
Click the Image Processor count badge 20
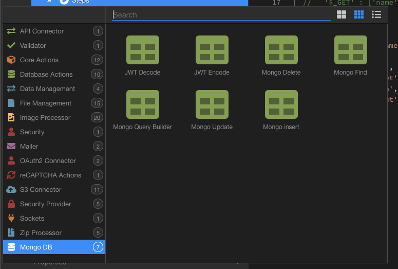point(97,117)
